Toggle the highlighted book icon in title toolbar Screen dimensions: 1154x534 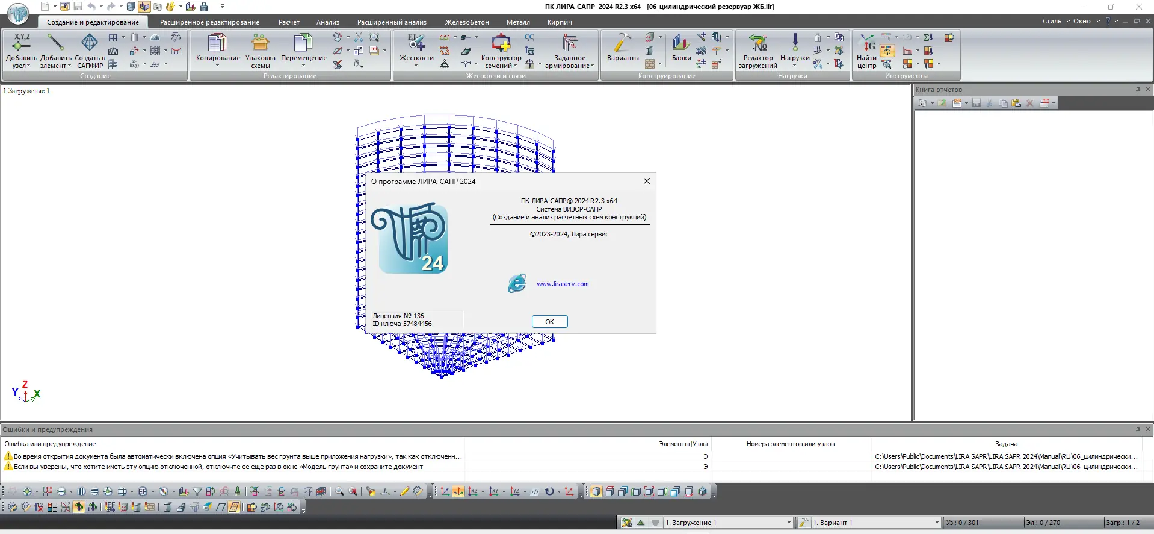[x=144, y=7]
